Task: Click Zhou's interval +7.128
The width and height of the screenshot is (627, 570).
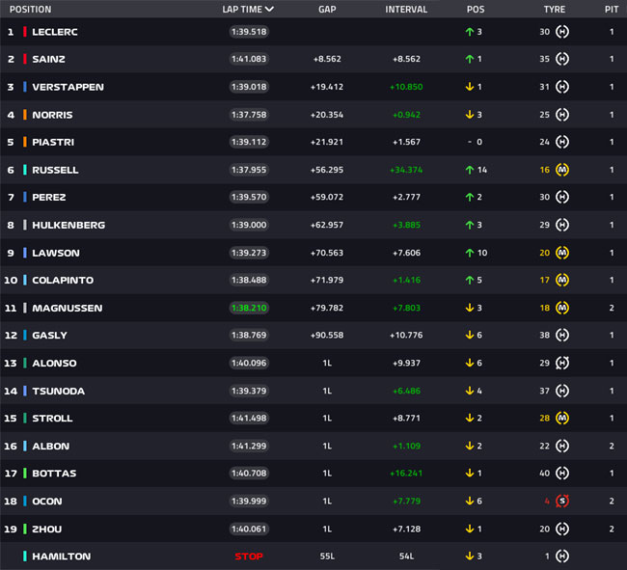Action: coord(406,529)
